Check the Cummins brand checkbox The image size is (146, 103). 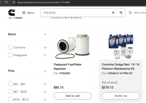pos(10,47)
